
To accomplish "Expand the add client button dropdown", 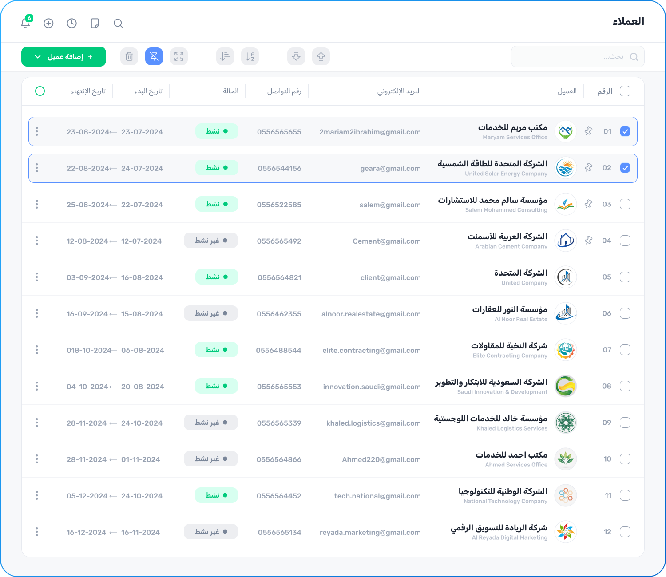I will (38, 57).
